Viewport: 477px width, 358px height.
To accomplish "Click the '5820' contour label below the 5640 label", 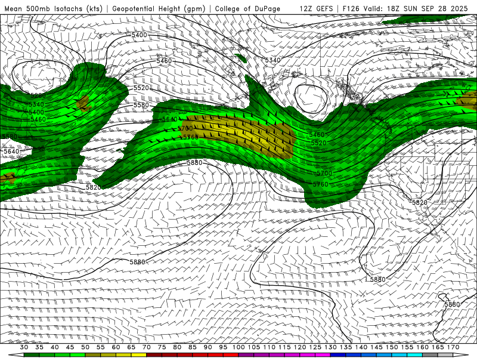I will [94, 187].
